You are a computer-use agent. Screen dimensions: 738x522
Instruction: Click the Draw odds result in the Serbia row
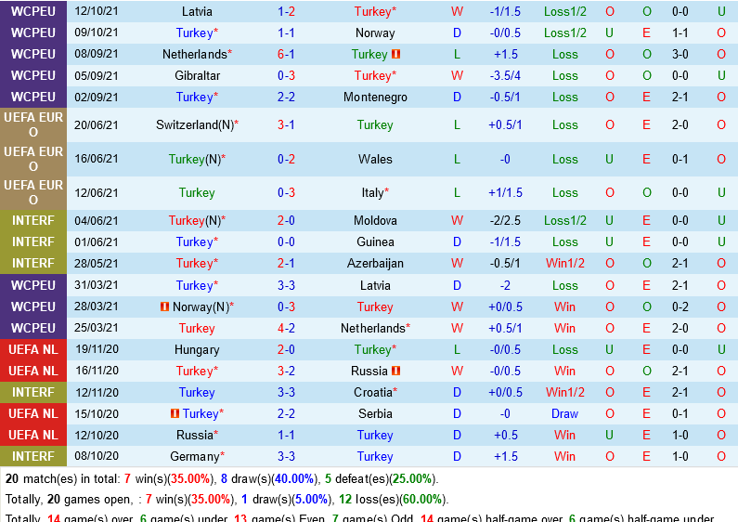coord(564,413)
